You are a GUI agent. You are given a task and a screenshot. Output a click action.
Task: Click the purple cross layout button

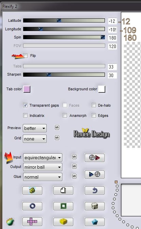pos(32,222)
